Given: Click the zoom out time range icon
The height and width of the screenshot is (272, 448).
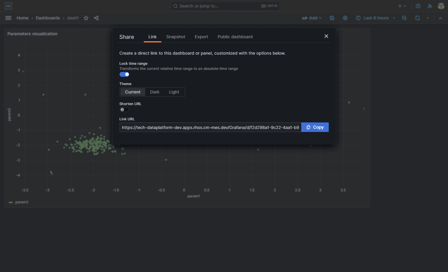Looking at the screenshot, I should (x=404, y=18).
